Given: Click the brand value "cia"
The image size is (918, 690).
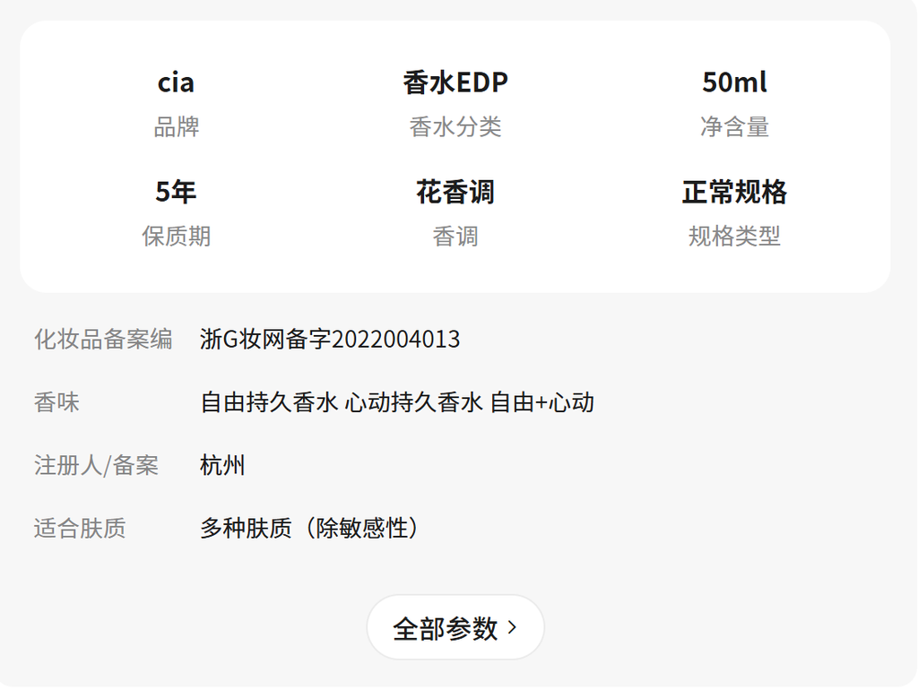Looking at the screenshot, I should pyautogui.click(x=176, y=82).
